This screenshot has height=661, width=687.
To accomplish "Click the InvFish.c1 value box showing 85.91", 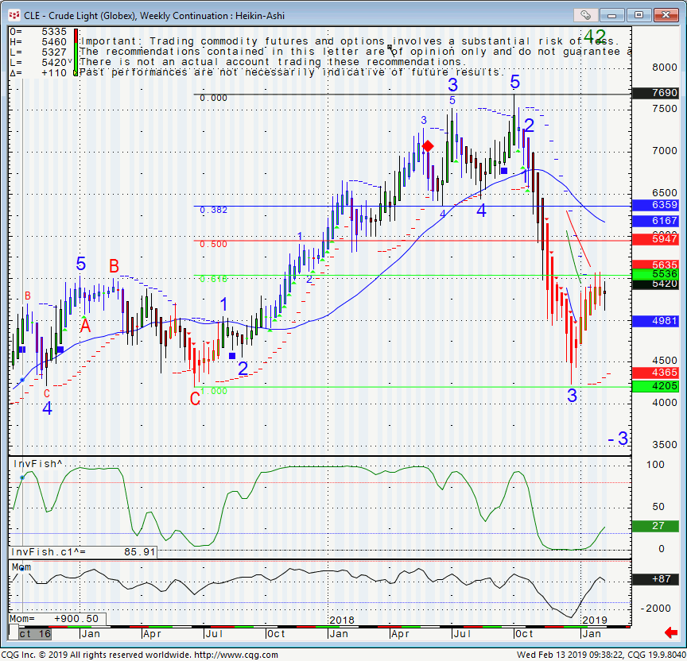I will pos(83,551).
